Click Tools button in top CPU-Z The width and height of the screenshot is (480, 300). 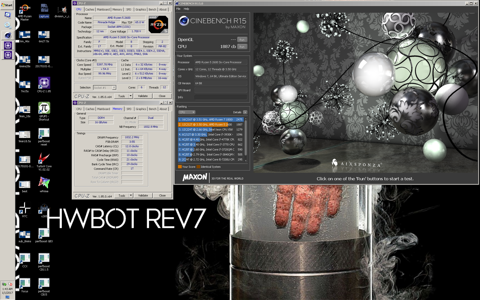[x=122, y=96]
